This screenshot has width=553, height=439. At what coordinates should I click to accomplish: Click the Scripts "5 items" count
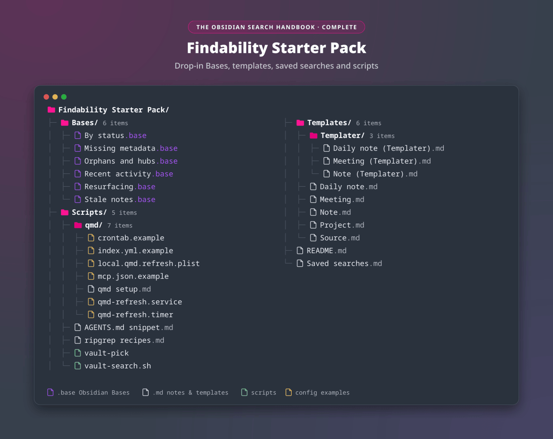coord(124,213)
